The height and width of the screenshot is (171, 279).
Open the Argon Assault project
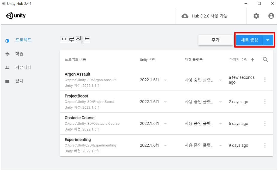(x=77, y=74)
